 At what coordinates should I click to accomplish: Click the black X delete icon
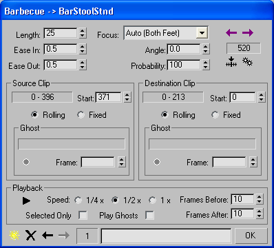click(x=31, y=236)
